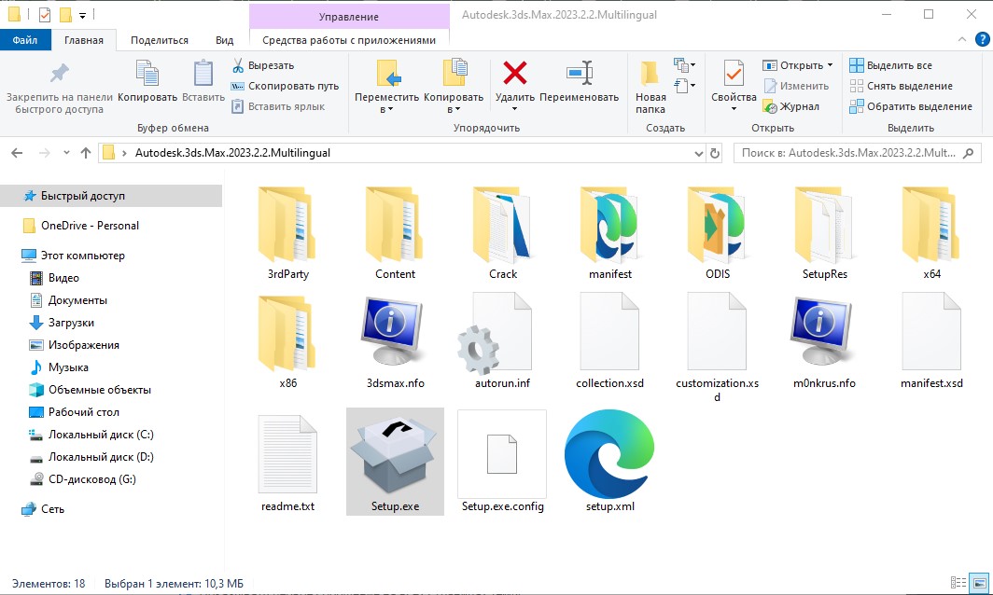
Task: Click the Copy icon in clipboard group
Action: [147, 74]
